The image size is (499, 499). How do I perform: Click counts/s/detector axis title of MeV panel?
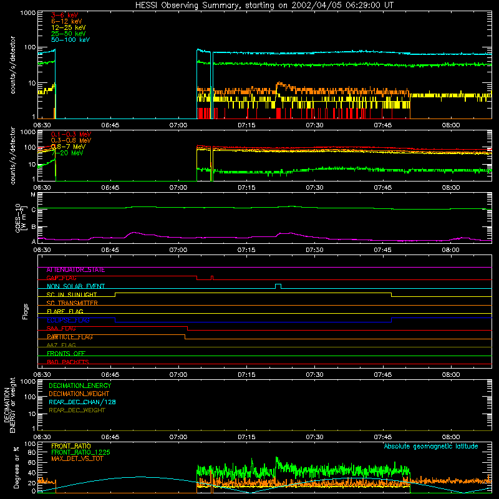(x=12, y=155)
